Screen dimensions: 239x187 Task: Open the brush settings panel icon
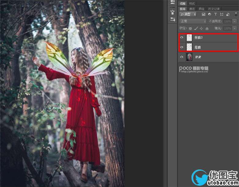tap(173, 20)
